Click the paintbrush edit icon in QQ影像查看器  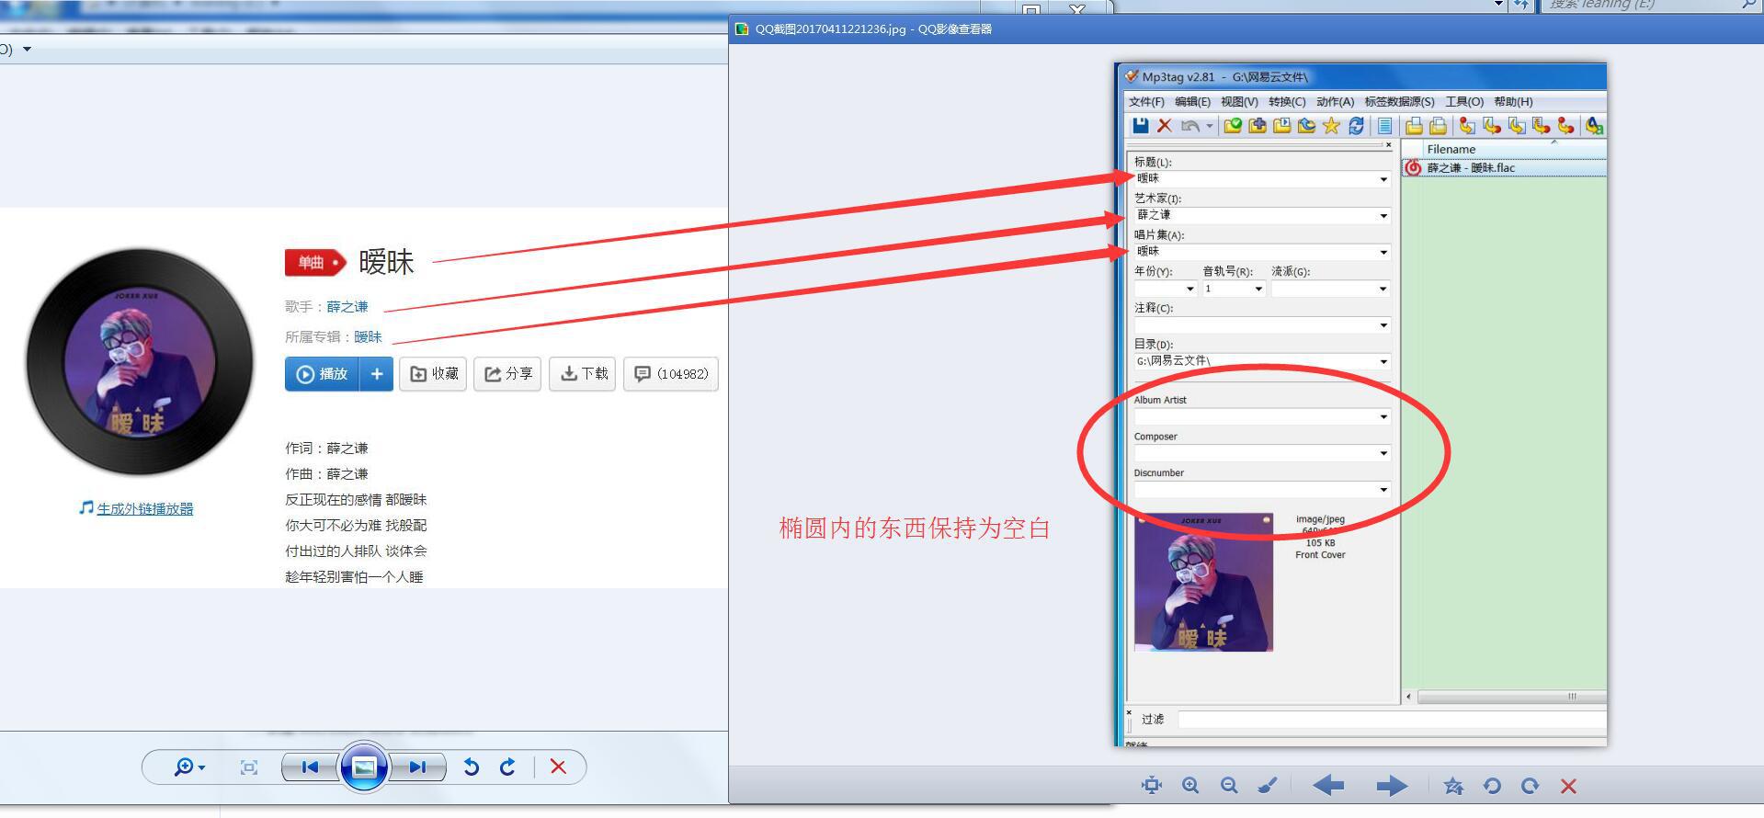point(1268,785)
